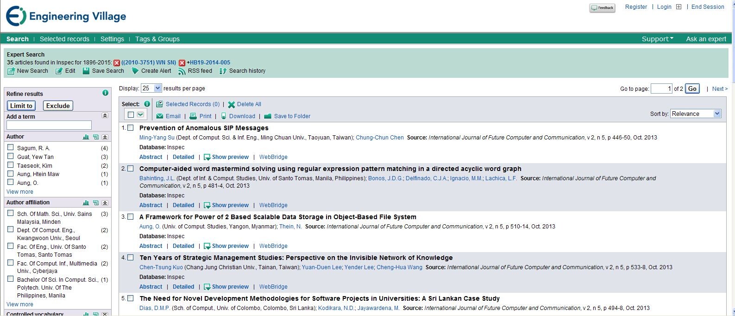Click the Download icon

tap(224, 116)
